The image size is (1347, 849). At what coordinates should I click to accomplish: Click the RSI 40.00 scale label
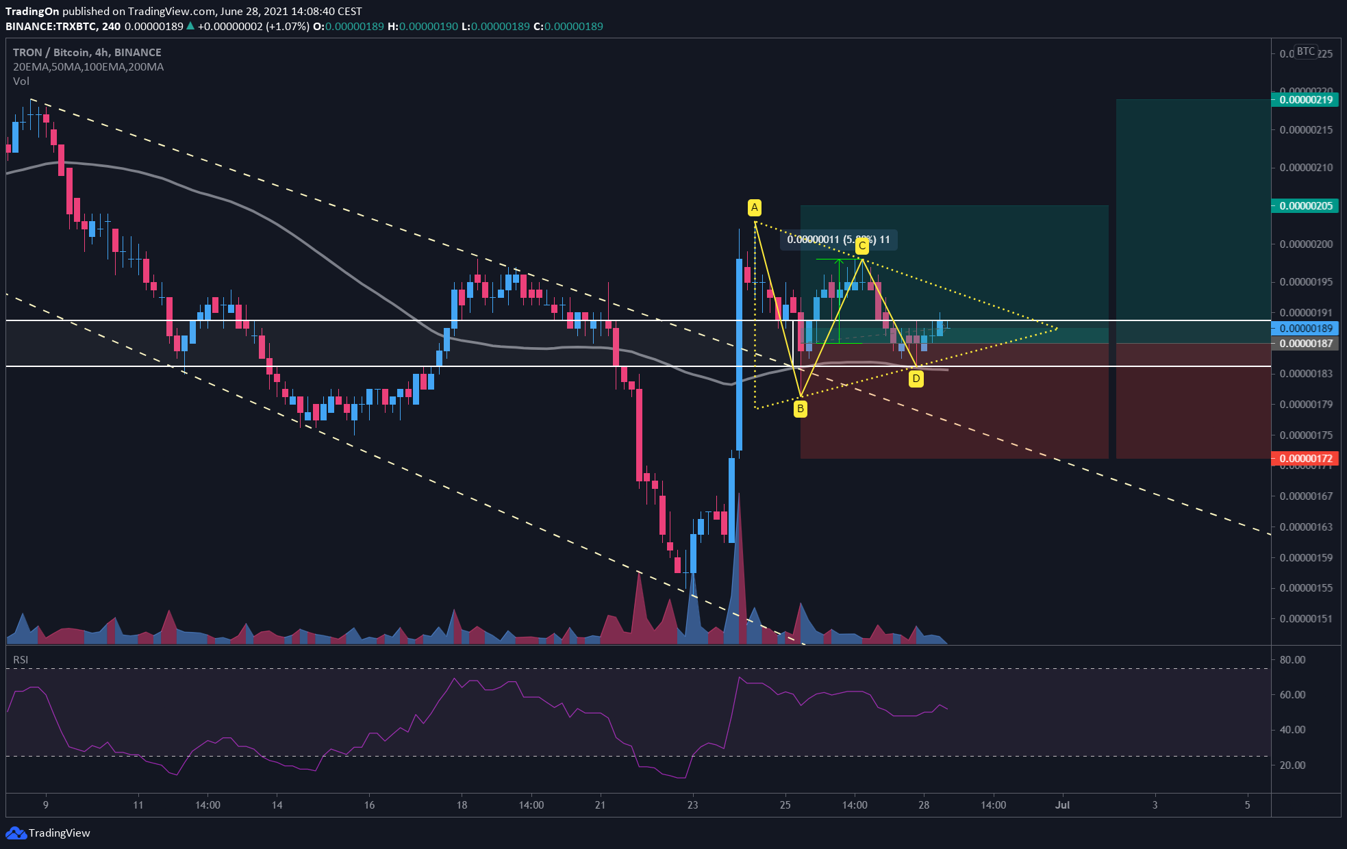[x=1292, y=730]
